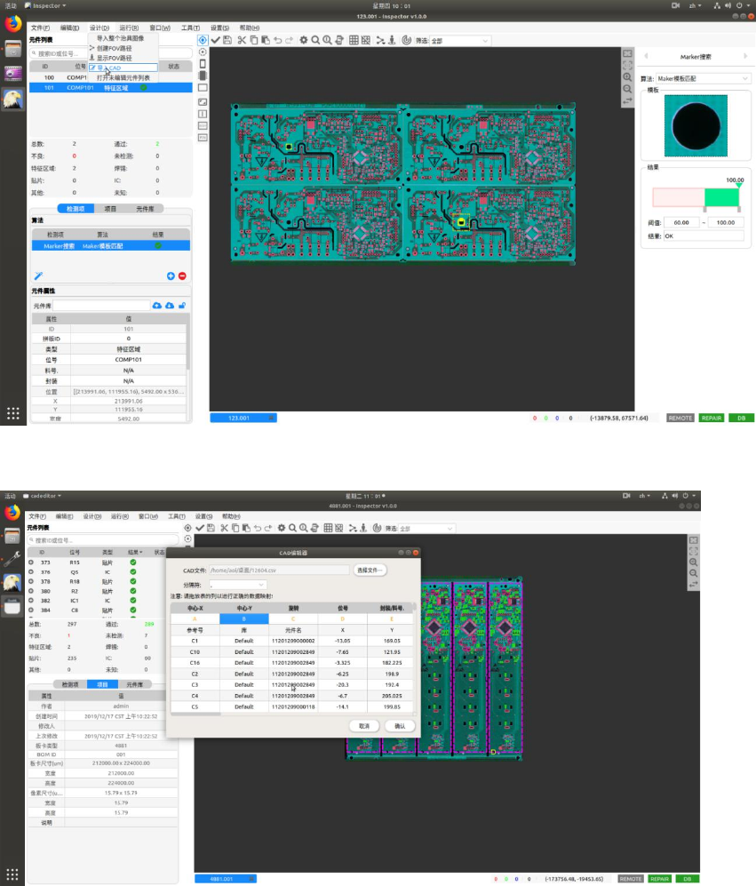Click the FOV path icon in the 123.001 toolbar
Viewport: 756px width, 886px height.
[380, 40]
